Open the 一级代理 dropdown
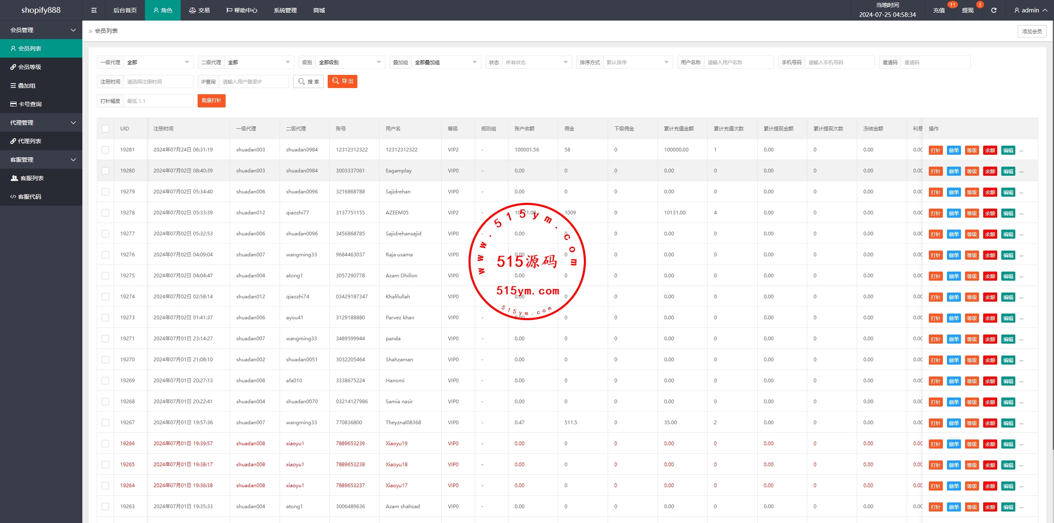Screen dimensions: 1054x523 (158, 63)
